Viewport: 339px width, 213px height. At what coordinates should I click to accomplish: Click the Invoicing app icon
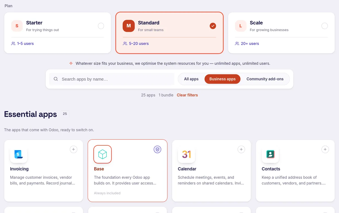pyautogui.click(x=19, y=154)
